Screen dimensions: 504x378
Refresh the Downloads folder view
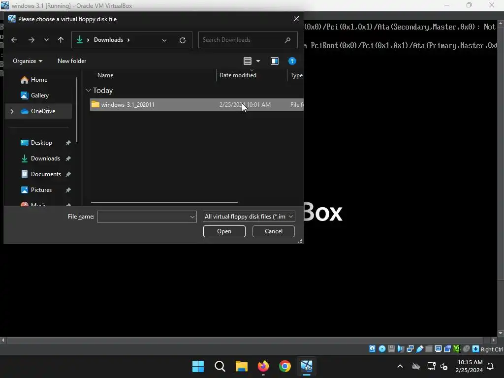tap(183, 40)
